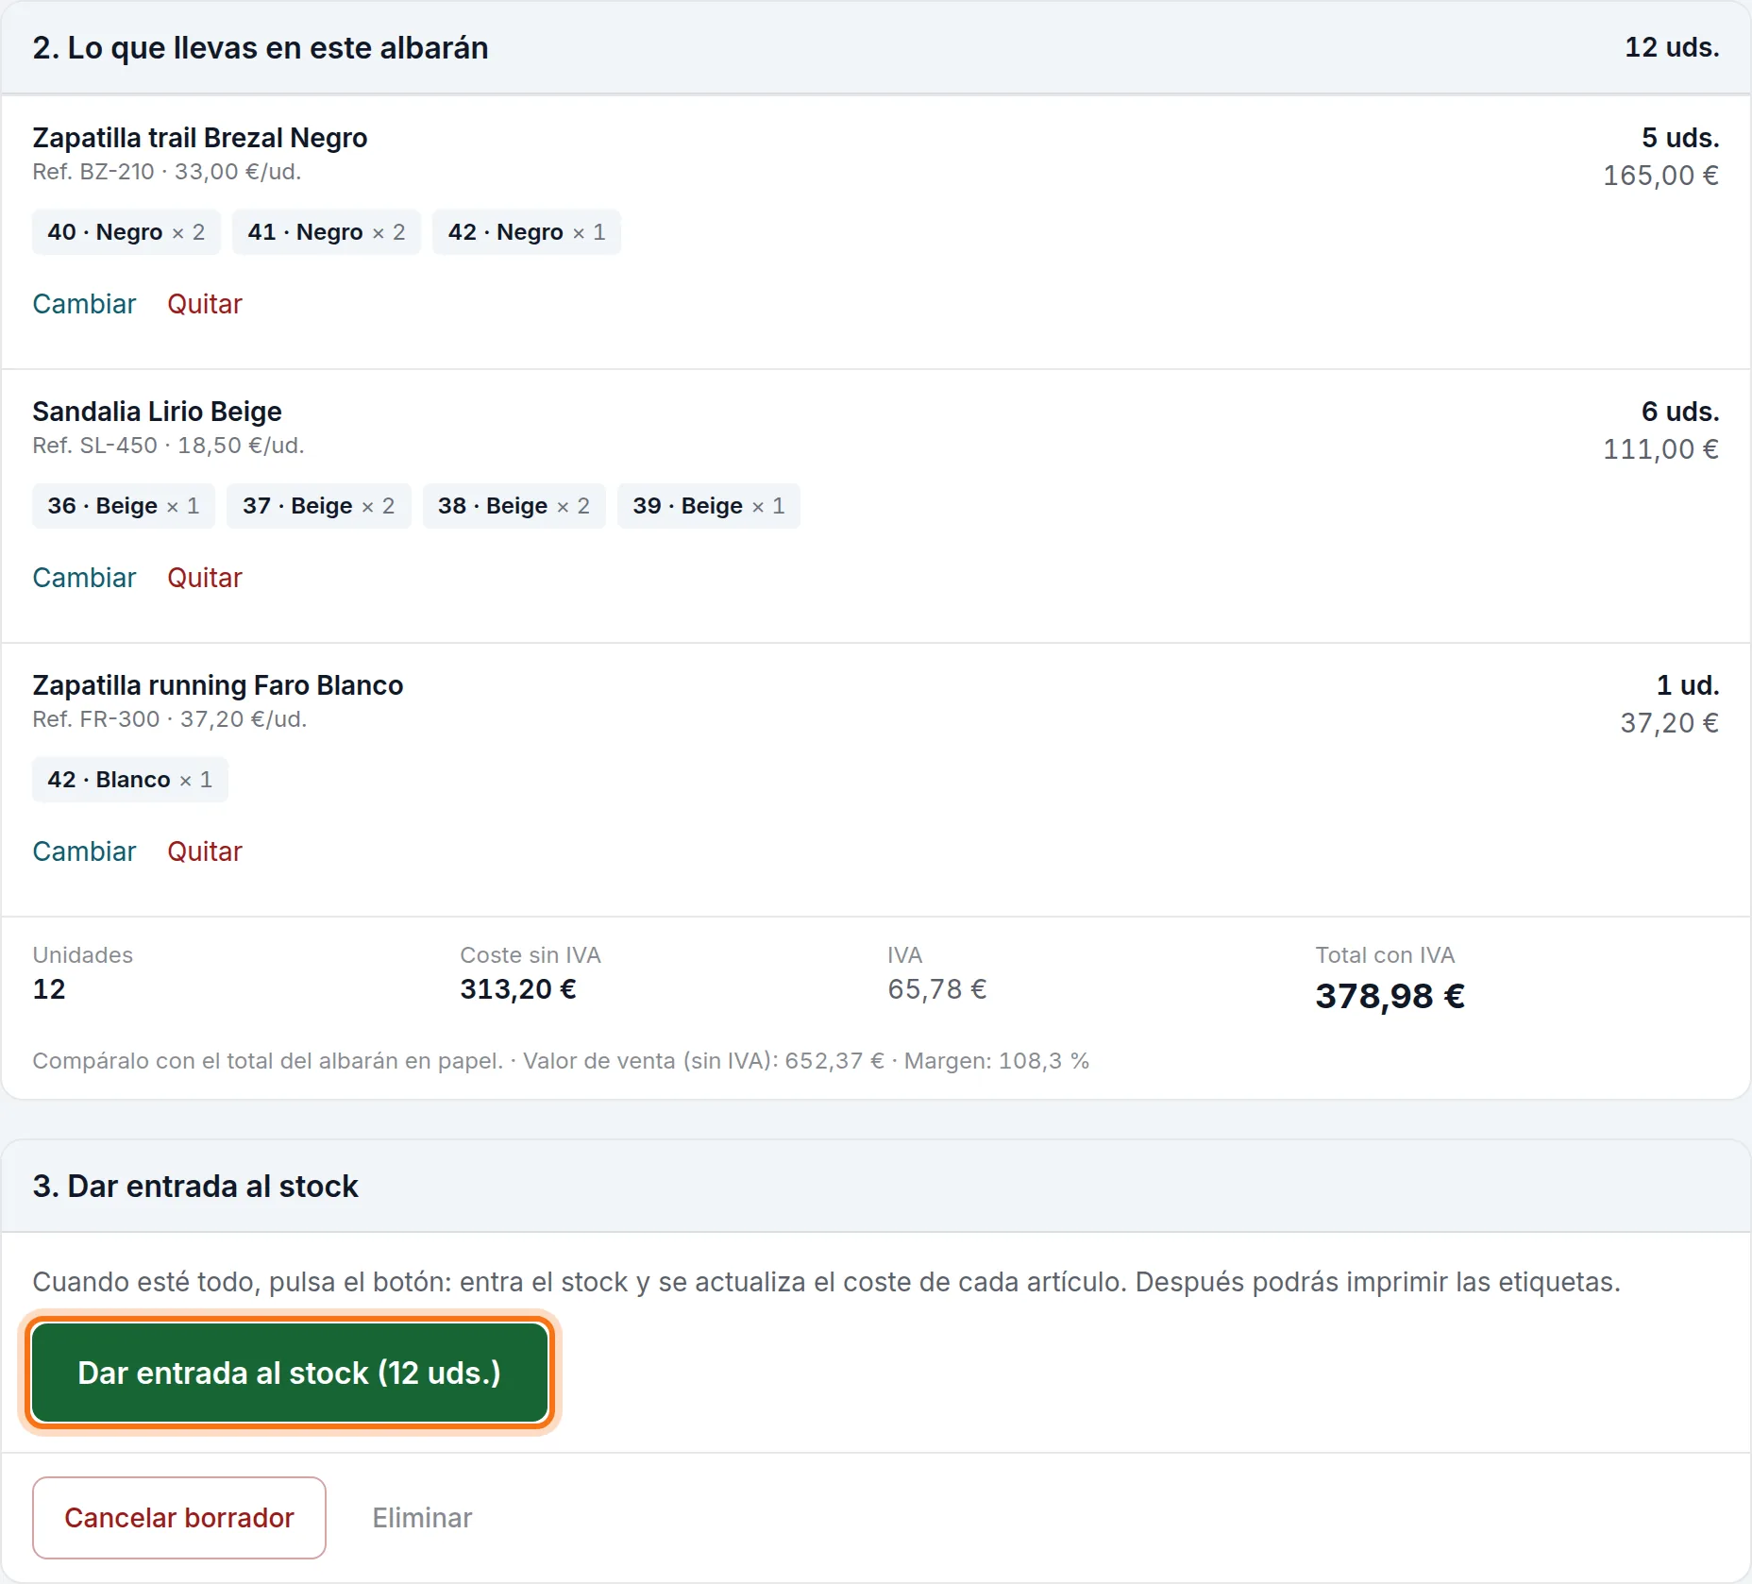This screenshot has height=1584, width=1752.
Task: Select the 40 · Negro × 2 chip
Action: point(126,232)
